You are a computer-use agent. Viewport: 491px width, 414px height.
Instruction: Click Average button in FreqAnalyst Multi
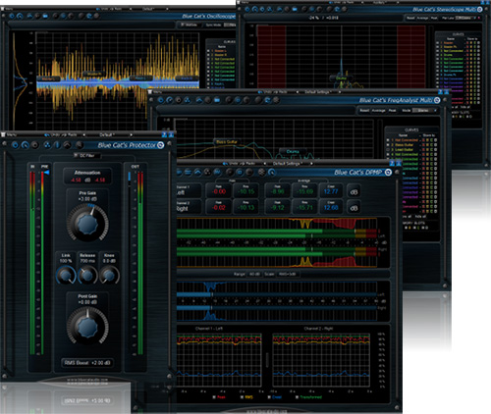[x=378, y=111]
